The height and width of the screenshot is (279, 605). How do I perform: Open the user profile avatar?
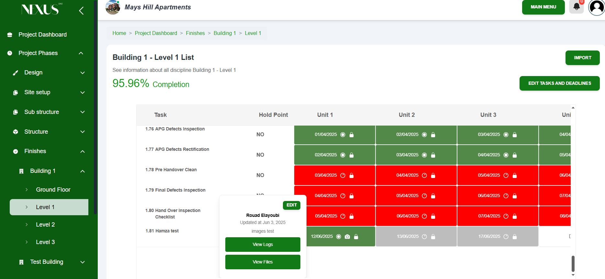point(596,7)
